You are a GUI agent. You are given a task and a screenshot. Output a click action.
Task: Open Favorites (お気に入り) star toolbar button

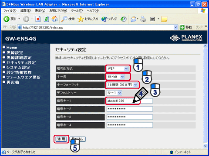tap(88, 19)
